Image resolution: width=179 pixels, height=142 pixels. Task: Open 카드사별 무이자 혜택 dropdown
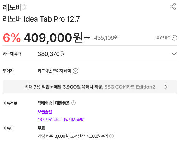tap(58, 71)
